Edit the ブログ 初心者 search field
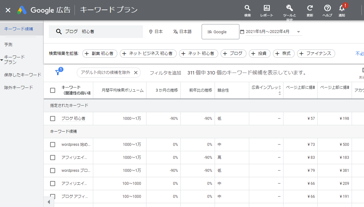Viewport: 364px width, 207px height. (96, 32)
